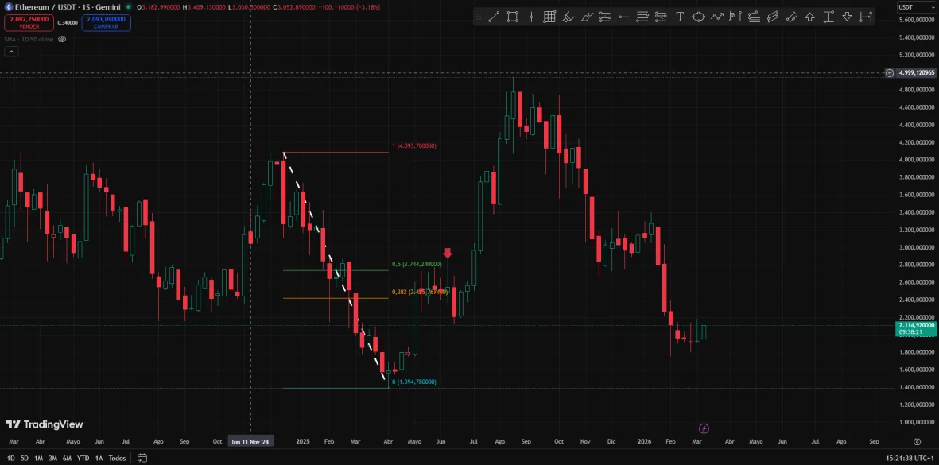Select the ellipse shape tool
The image size is (939, 465).
click(x=698, y=17)
